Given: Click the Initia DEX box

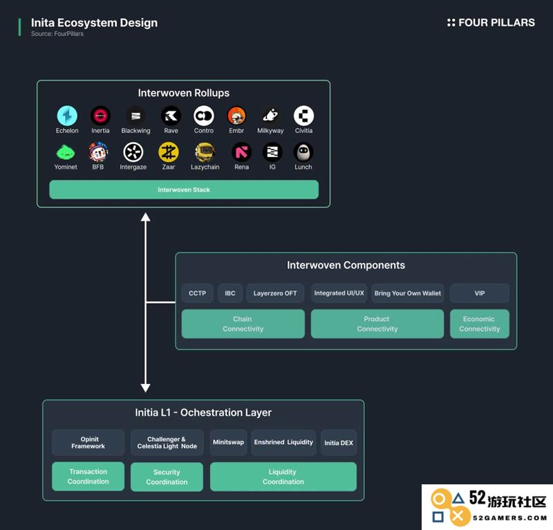Looking at the screenshot, I should point(339,442).
